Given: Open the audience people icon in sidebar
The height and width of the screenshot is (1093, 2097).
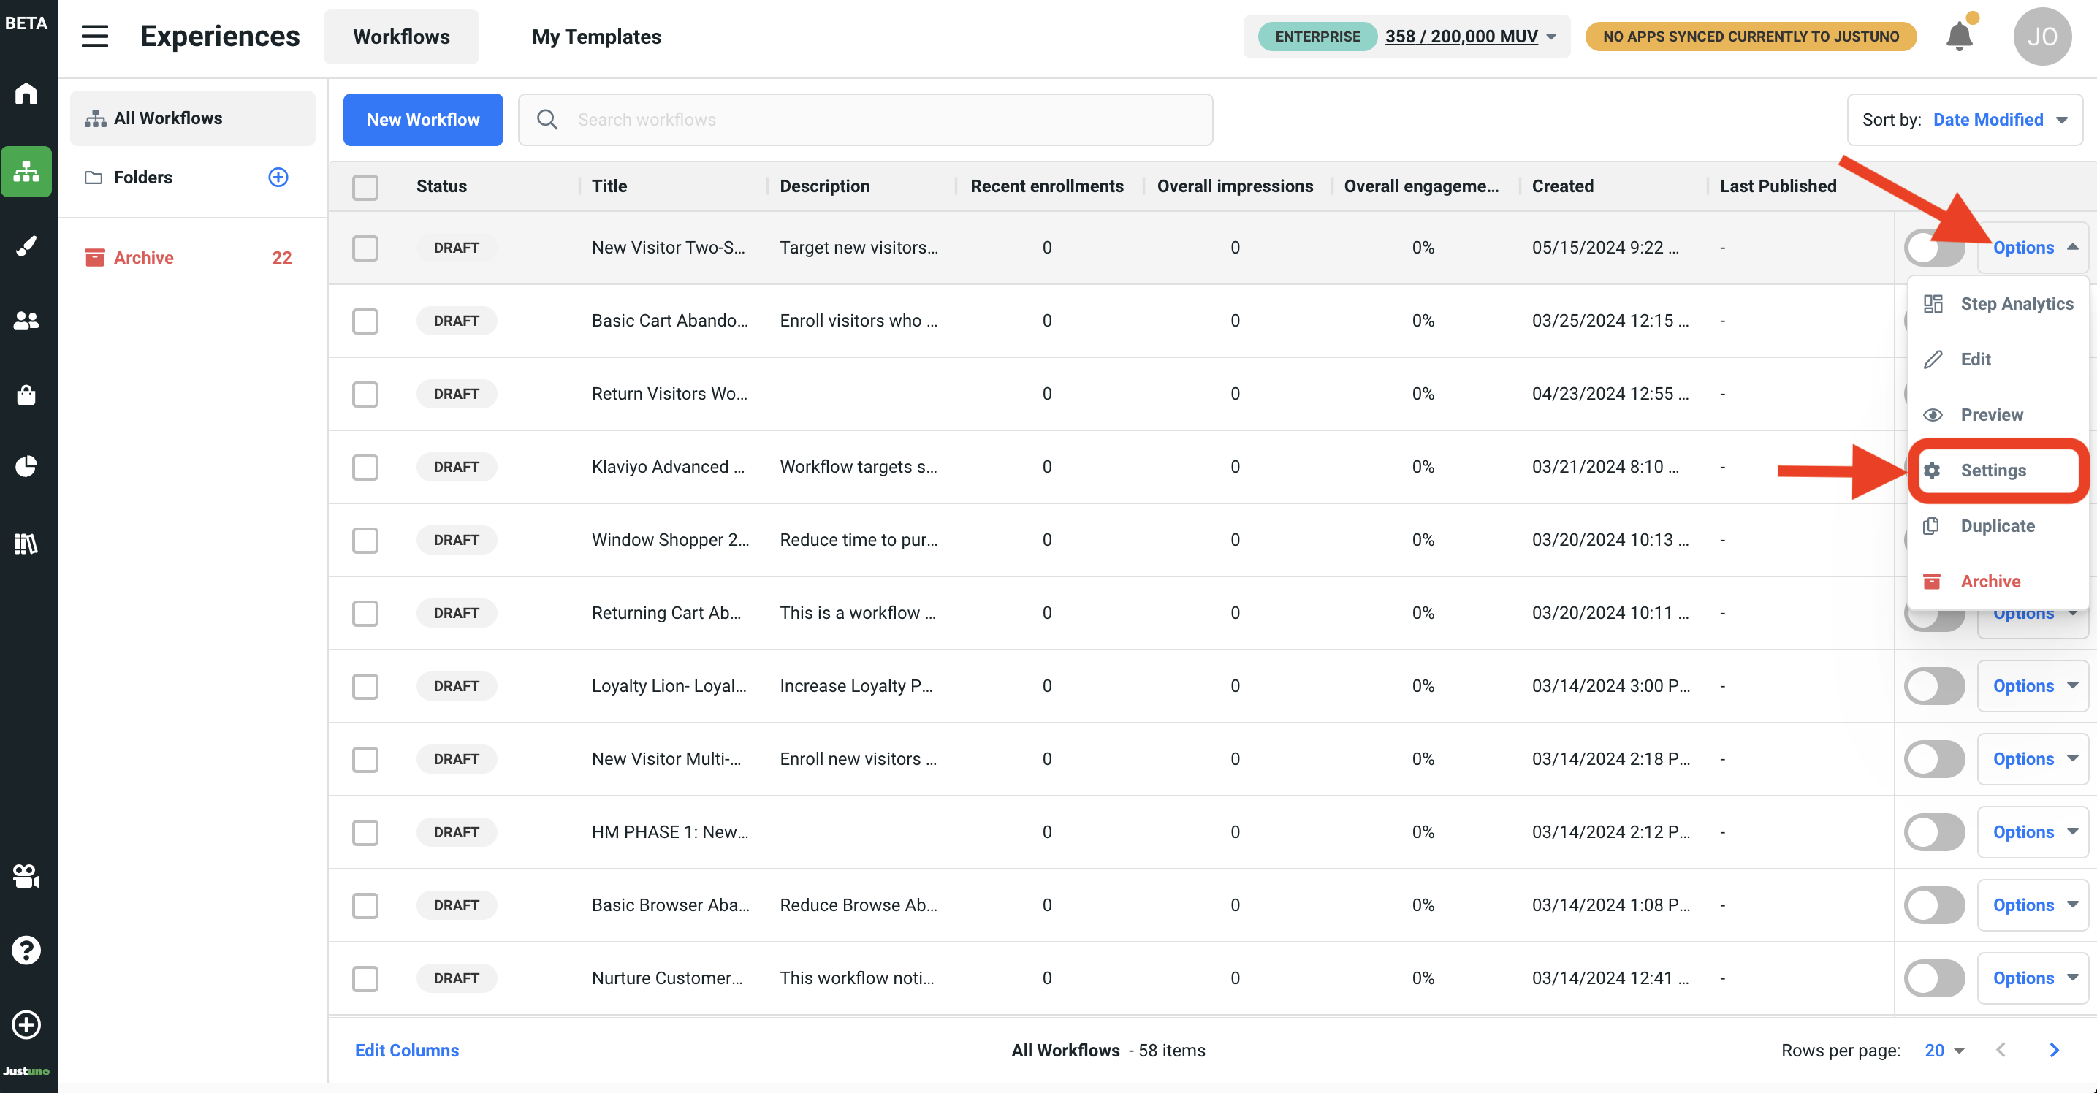Looking at the screenshot, I should click(x=26, y=320).
